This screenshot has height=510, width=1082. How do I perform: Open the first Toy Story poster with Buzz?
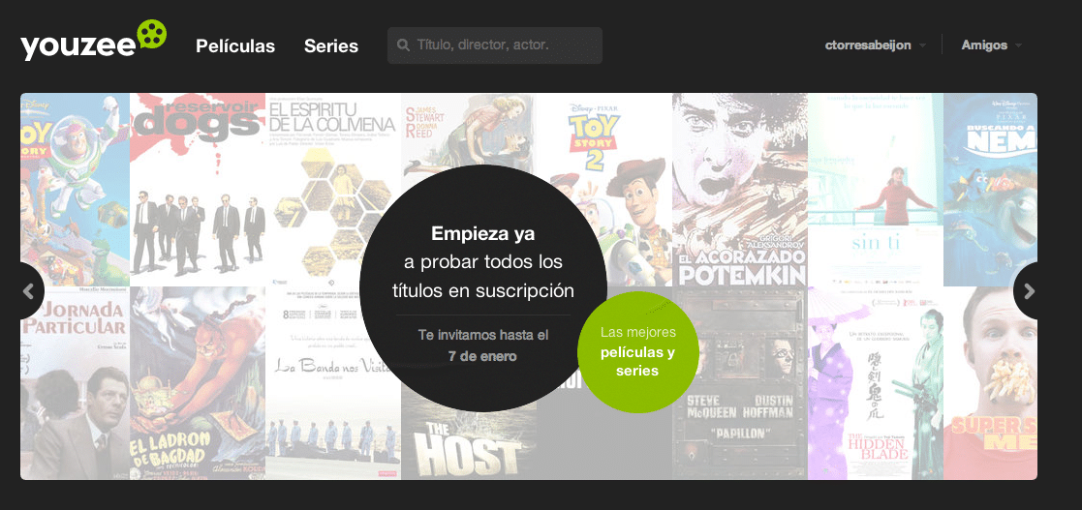point(76,190)
